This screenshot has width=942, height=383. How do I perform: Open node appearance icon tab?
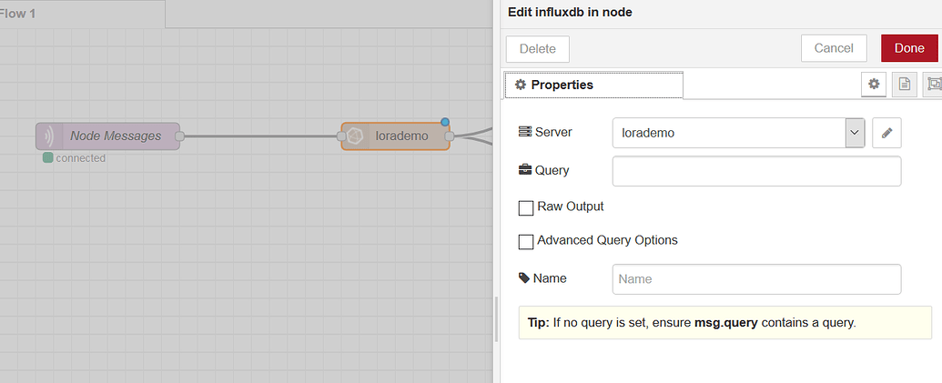click(x=932, y=85)
